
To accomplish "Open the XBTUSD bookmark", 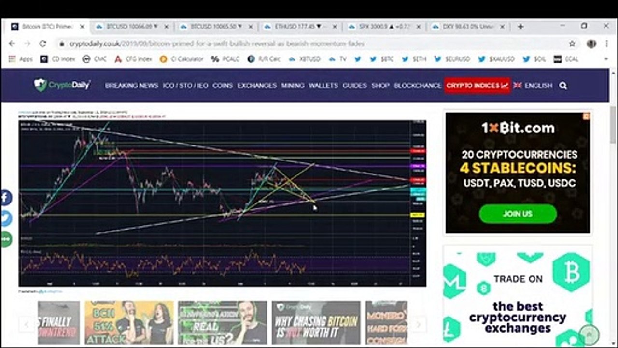I will (x=305, y=59).
